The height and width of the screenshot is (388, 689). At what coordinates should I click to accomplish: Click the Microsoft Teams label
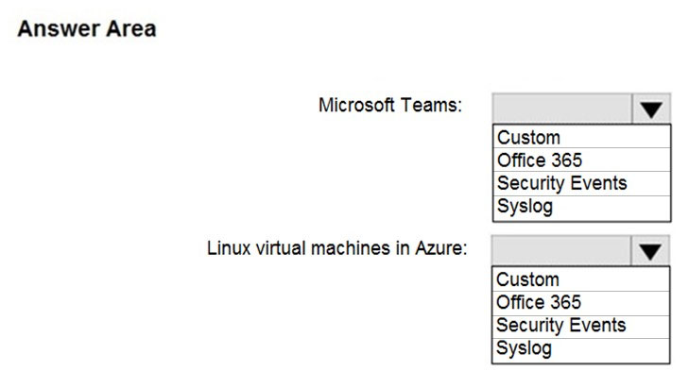(390, 106)
